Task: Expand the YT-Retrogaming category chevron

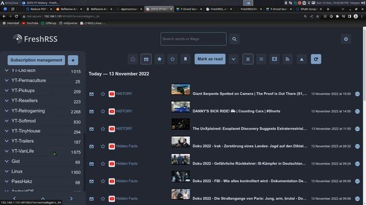Action: tap(6, 111)
